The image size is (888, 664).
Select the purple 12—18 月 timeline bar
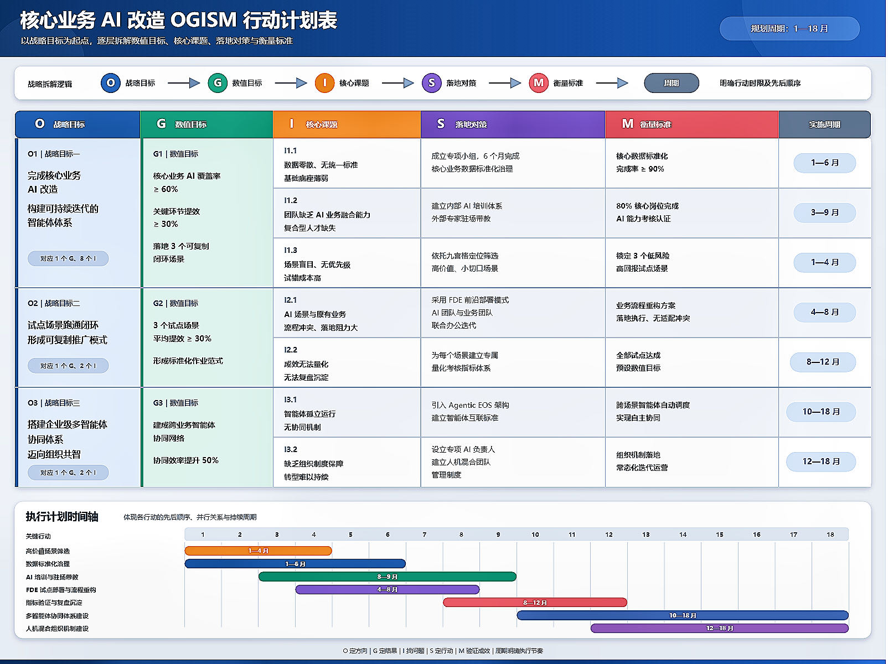pos(720,628)
